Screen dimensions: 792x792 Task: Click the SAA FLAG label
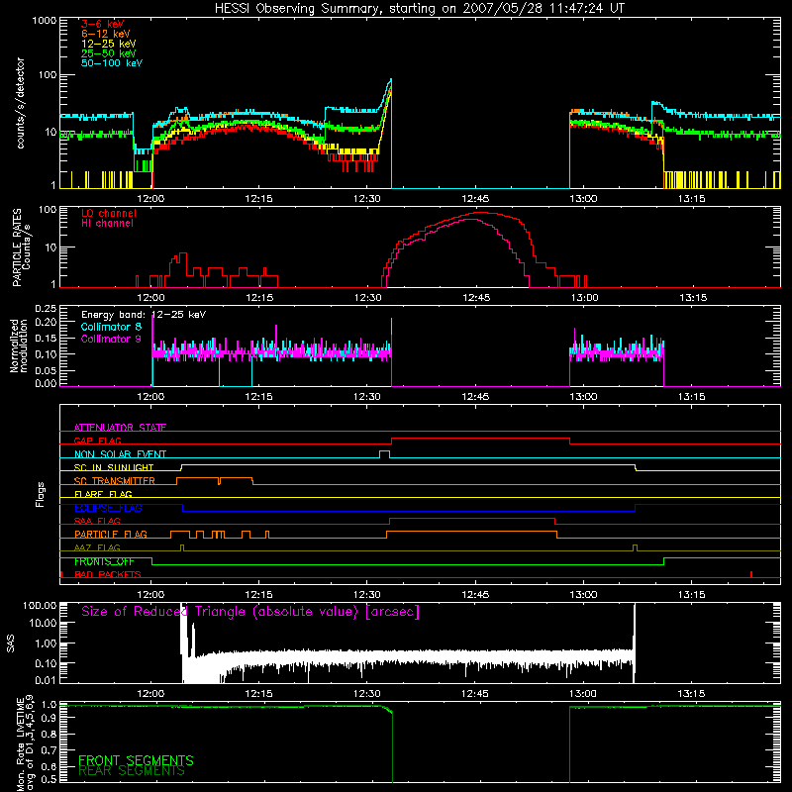tap(97, 521)
